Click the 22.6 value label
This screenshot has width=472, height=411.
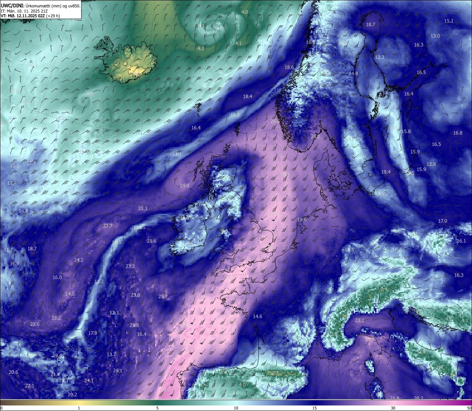coord(35,324)
